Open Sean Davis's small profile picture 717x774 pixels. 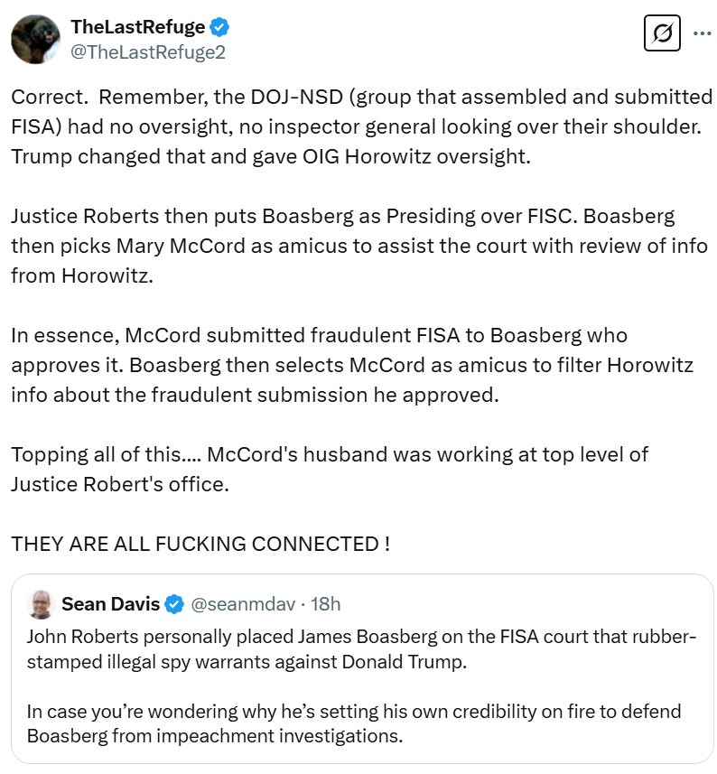click(x=40, y=604)
